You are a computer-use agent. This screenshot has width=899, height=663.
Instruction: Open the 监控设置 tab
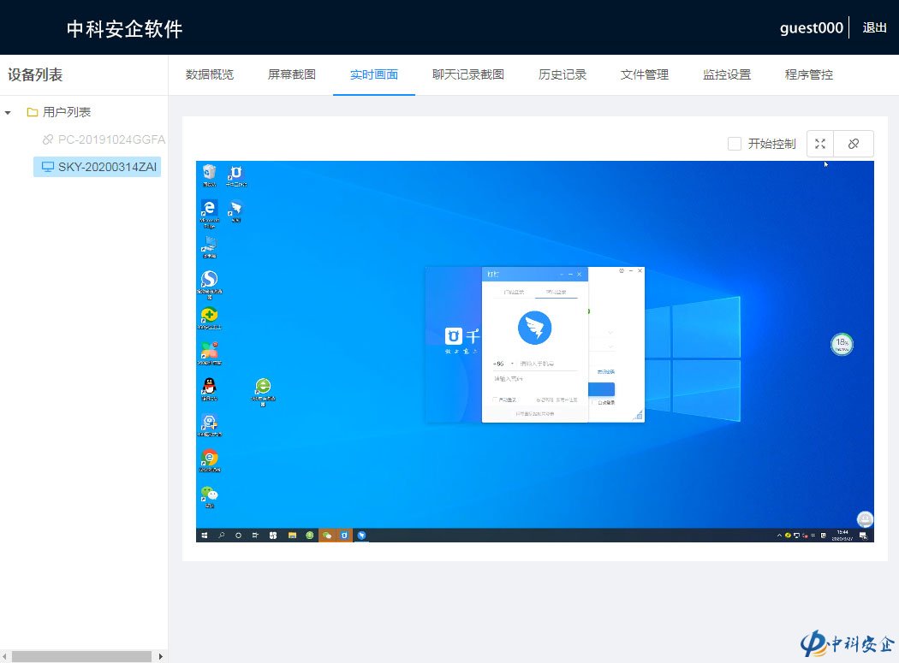pos(726,74)
